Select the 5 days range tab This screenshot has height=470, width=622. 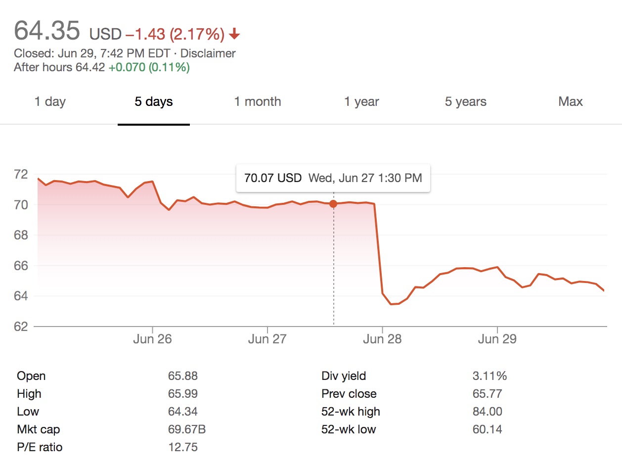click(154, 102)
